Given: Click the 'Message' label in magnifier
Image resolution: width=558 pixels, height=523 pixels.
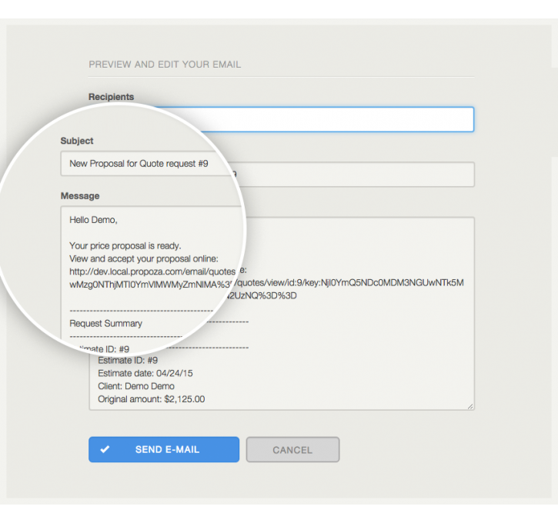Looking at the screenshot, I should [x=80, y=196].
